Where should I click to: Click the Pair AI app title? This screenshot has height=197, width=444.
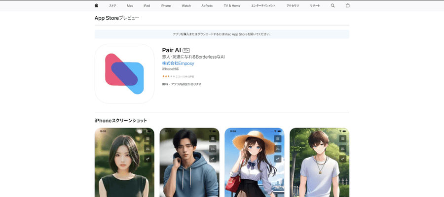(171, 50)
